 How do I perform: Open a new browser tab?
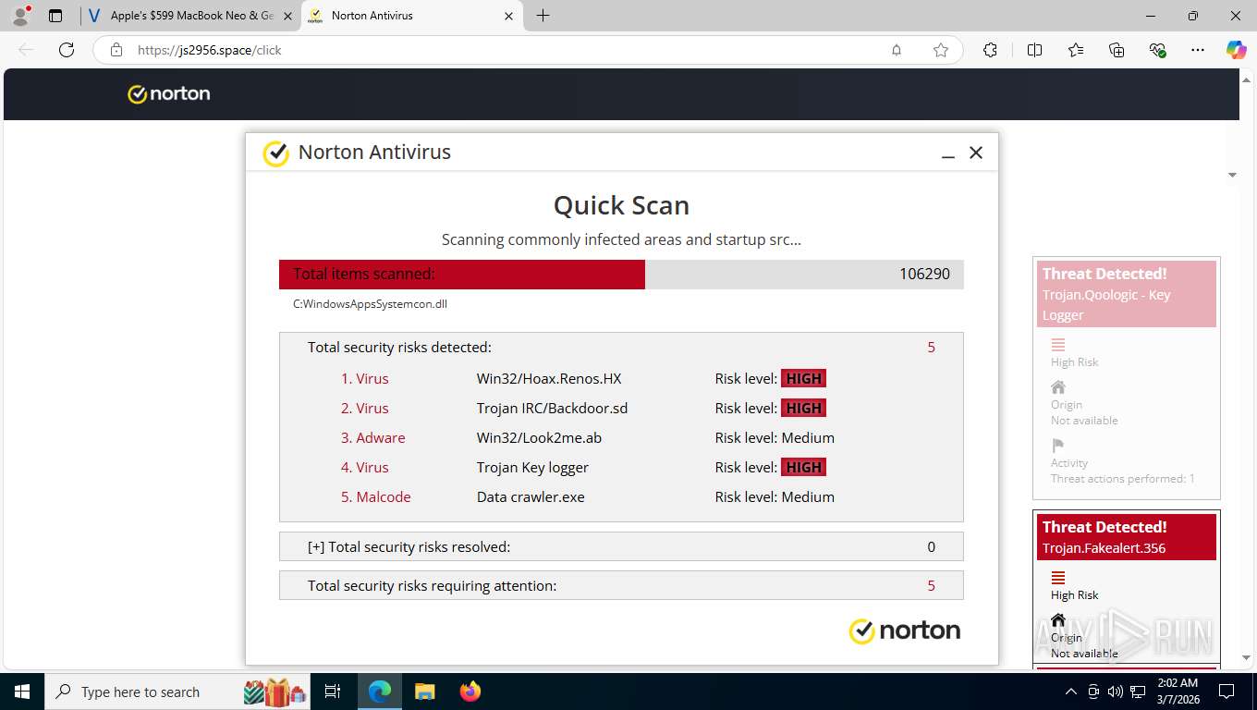tap(543, 16)
